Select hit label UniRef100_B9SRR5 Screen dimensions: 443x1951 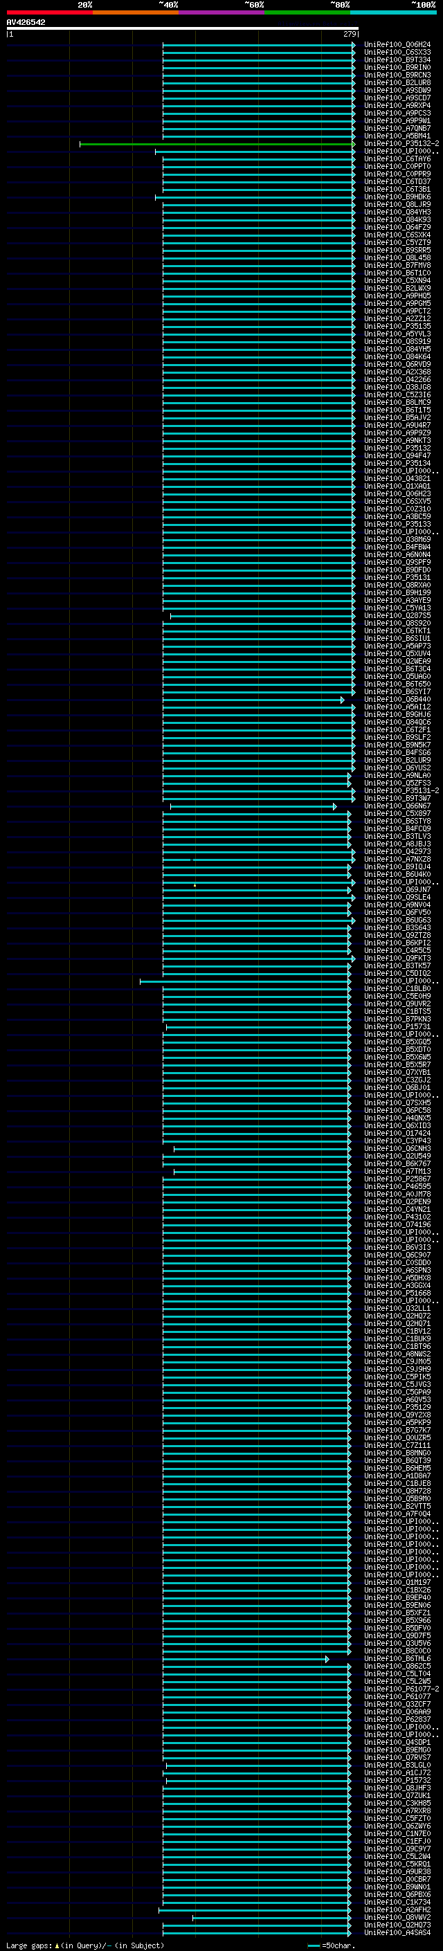pos(397,250)
